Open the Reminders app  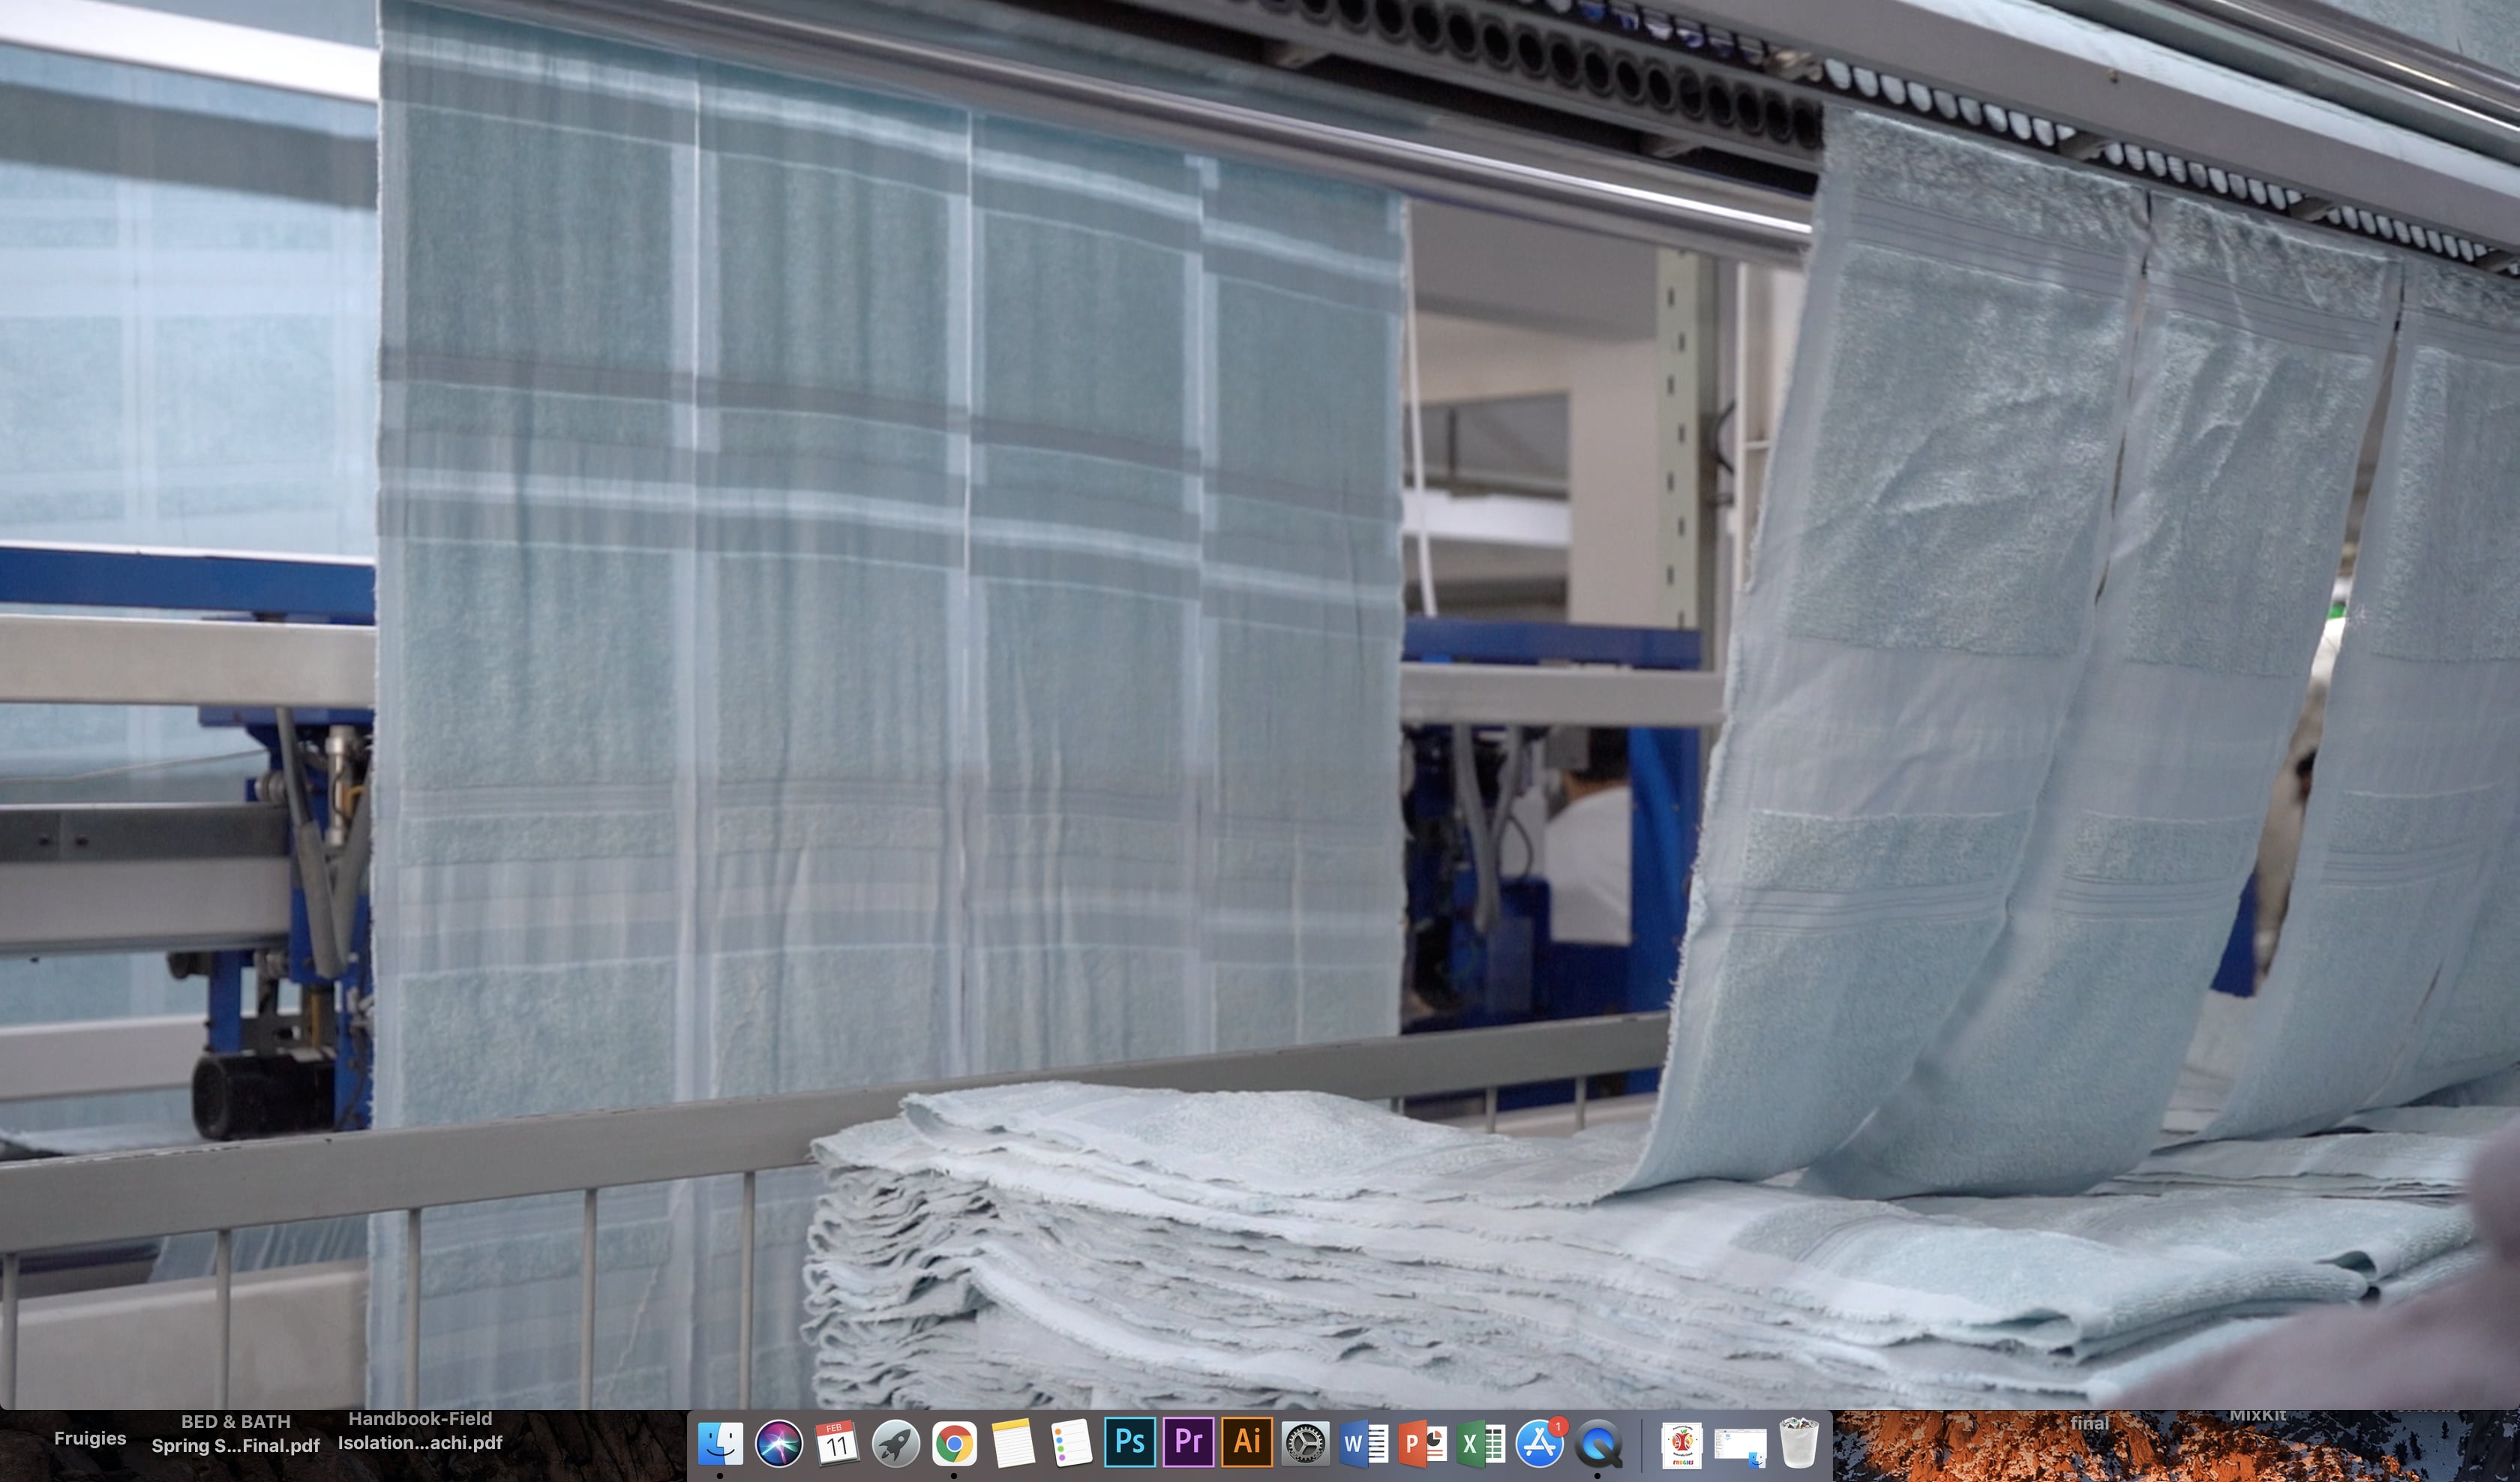(1071, 1443)
